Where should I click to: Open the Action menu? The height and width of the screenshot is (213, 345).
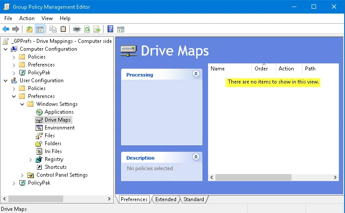coord(27,18)
